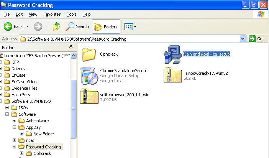Click folder tree scrollbar up arrow
The image size is (269, 158).
(x=74, y=56)
